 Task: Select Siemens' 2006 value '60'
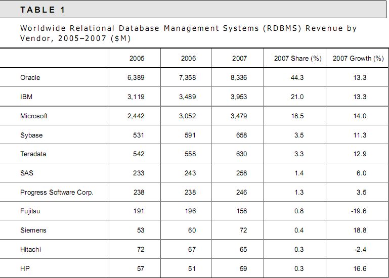point(192,230)
